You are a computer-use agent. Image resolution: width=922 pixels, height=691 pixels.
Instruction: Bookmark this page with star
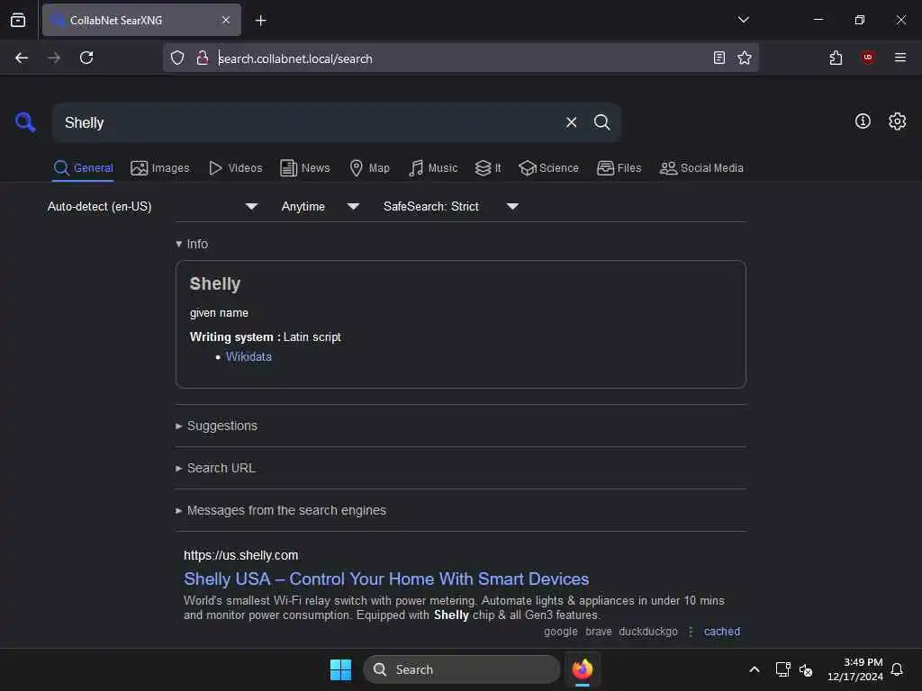[x=745, y=58]
